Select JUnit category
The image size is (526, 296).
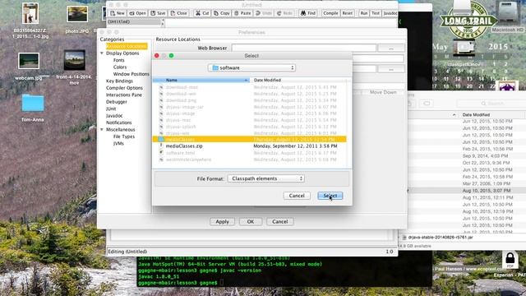[x=111, y=109]
